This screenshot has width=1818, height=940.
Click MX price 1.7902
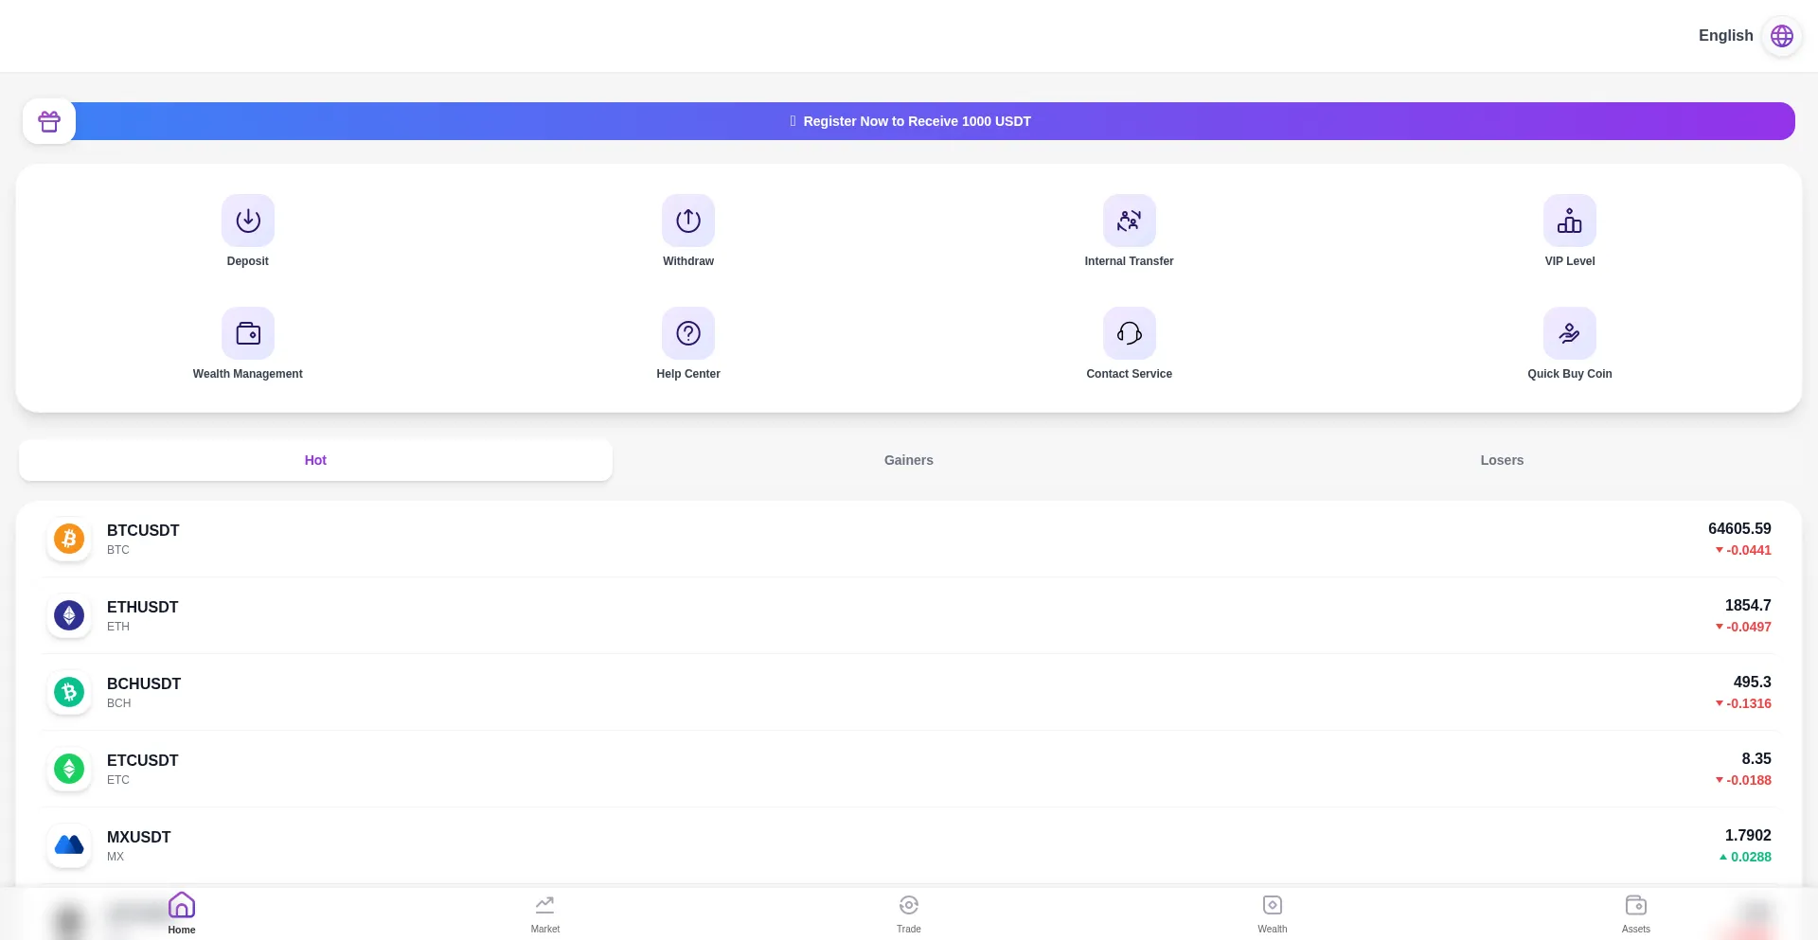(x=1748, y=836)
